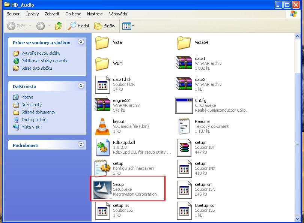Viewport: 304px width, 223px height.
Task: Go to Místa v síti link
Action: point(31,127)
